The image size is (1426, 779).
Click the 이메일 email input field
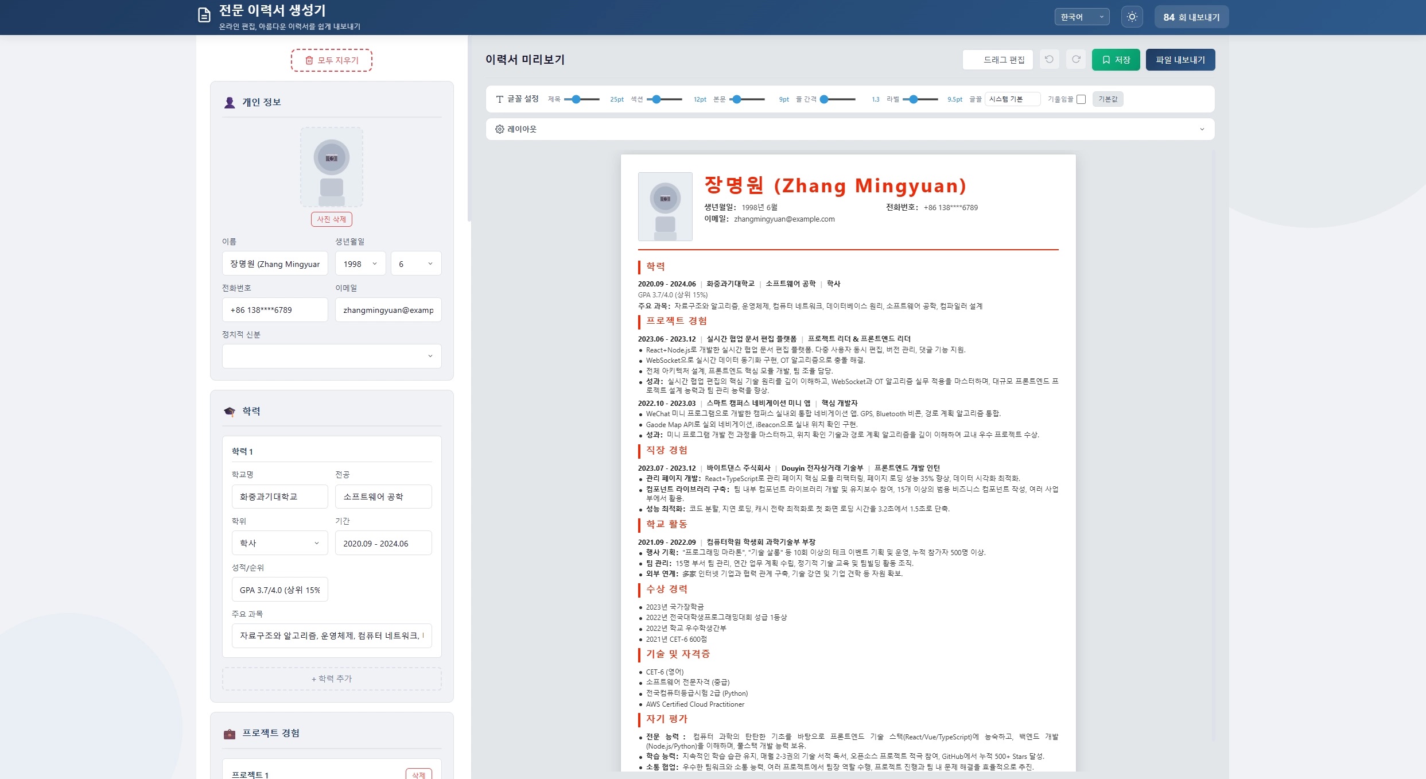(x=388, y=310)
